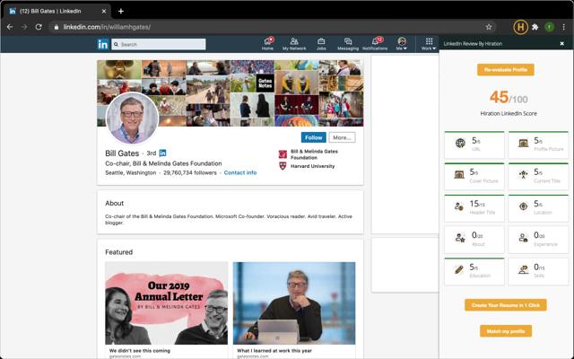Expand the Work apps dropdown
Image resolution: width=574 pixels, height=359 pixels.
click(x=429, y=44)
